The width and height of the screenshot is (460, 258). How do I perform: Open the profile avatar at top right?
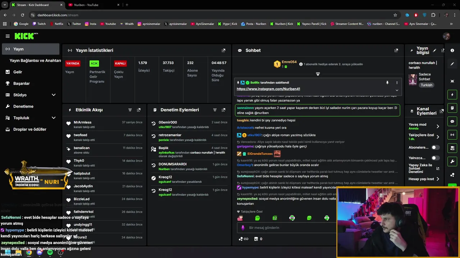click(x=447, y=36)
